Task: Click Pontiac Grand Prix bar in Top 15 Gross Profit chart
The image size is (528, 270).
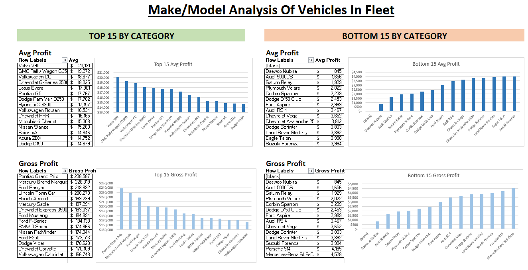Action: tap(121, 209)
